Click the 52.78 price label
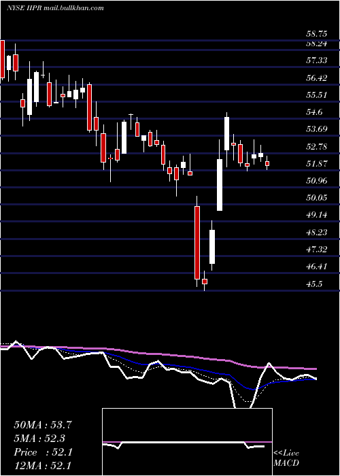Viewport: 340px width, 476px height. 317,147
